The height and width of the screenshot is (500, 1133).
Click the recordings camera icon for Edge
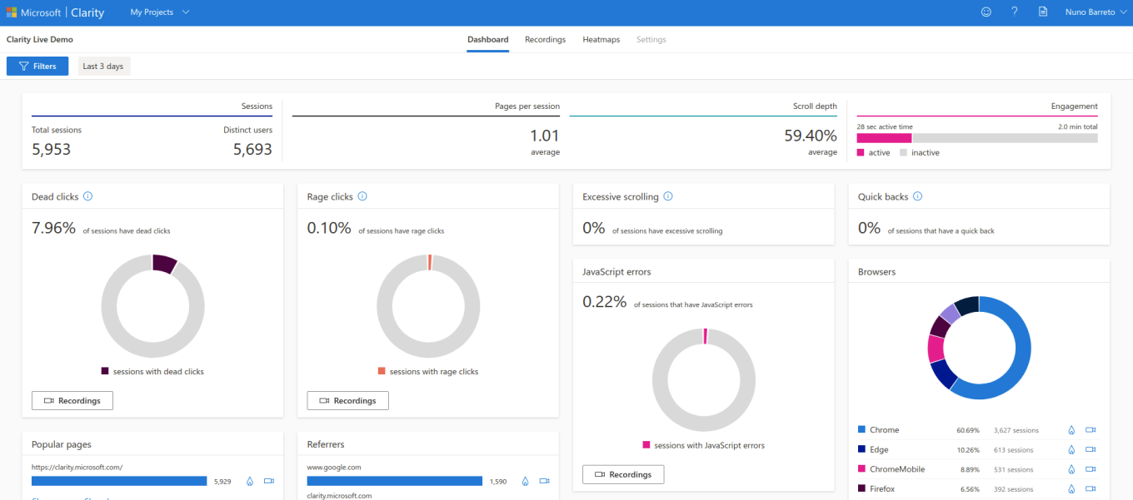coord(1091,449)
